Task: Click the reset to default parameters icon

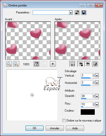Action: (77, 13)
